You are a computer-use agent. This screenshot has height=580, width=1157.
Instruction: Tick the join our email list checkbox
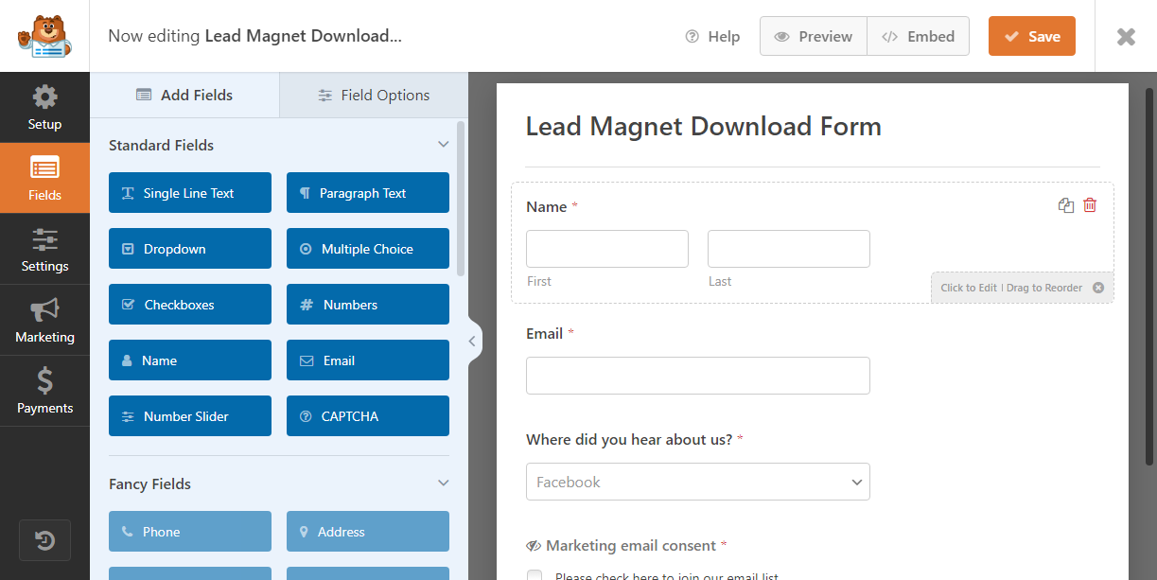point(535,576)
